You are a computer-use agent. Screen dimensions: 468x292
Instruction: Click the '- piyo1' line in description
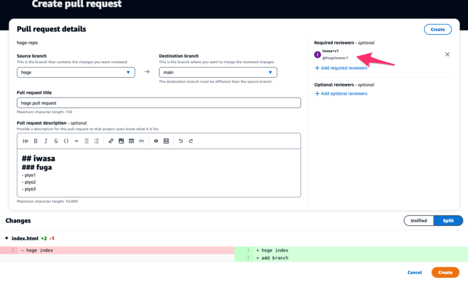point(29,175)
